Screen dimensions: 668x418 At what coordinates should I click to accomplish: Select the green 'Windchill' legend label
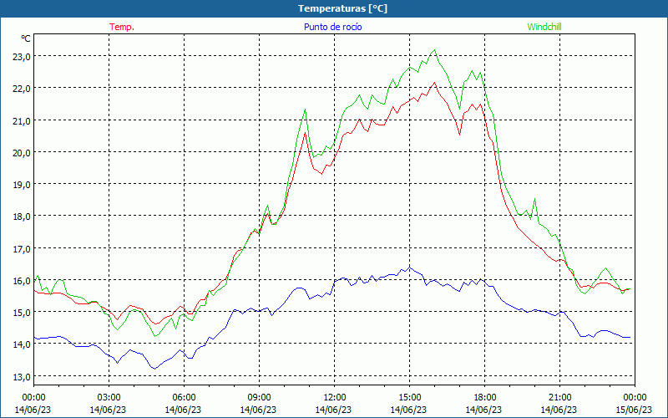click(x=544, y=27)
